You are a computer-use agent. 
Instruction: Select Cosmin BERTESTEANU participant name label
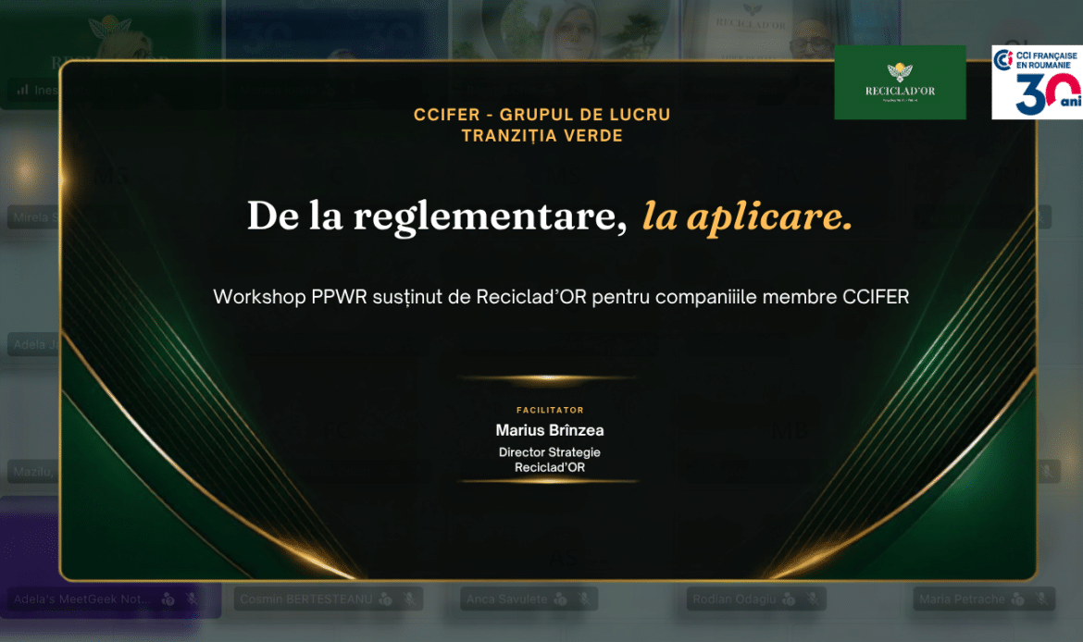coord(306,599)
